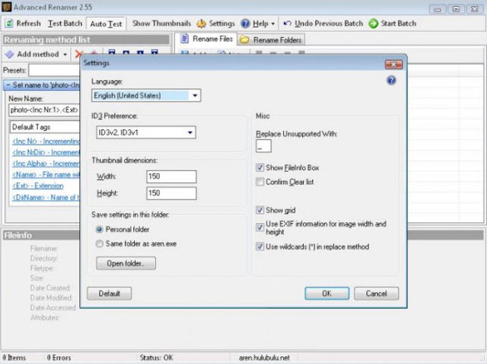The height and width of the screenshot is (364, 487).
Task: Click the <Inc NrDir> tag link
Action: (x=46, y=152)
